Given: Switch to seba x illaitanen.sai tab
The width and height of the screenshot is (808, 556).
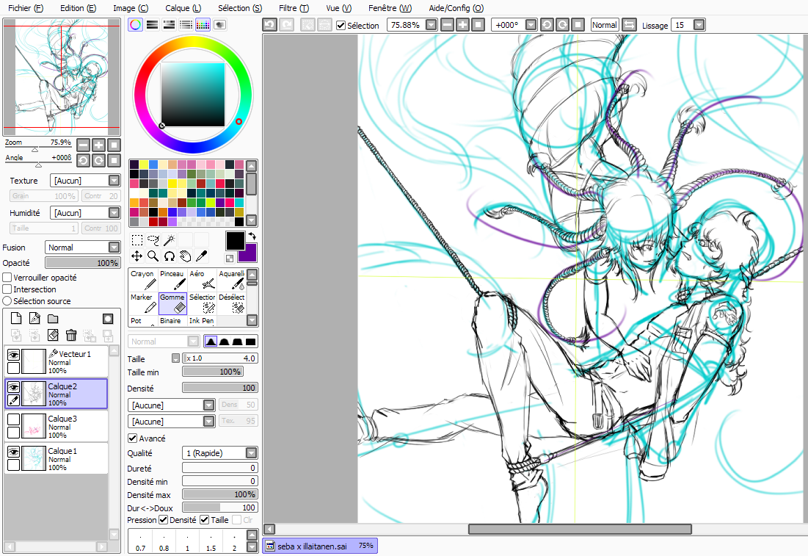Looking at the screenshot, I should tap(319, 546).
